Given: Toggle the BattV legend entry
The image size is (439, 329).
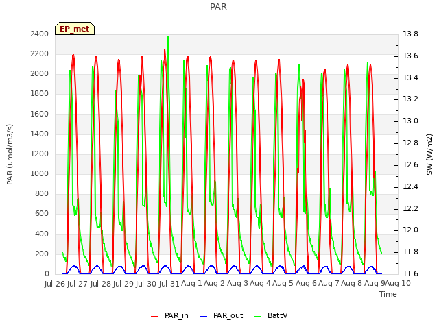Looking at the screenshot, I should [270, 315].
